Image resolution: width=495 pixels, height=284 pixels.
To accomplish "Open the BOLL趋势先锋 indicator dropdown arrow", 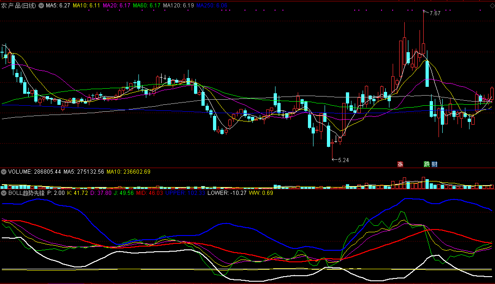I will coord(4,193).
